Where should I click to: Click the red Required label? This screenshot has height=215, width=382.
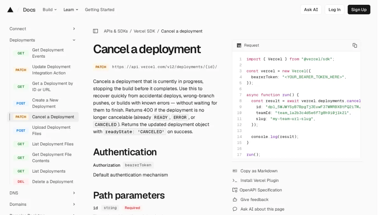coord(132,208)
